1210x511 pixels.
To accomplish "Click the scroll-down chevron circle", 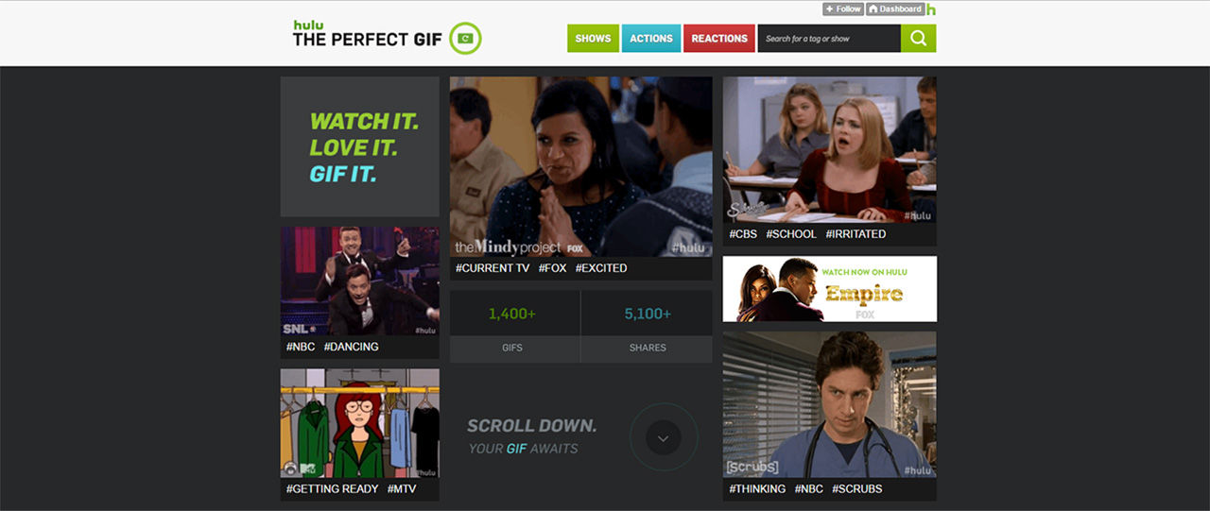I will [x=664, y=437].
